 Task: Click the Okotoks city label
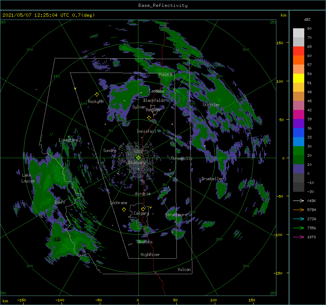coord(145,242)
